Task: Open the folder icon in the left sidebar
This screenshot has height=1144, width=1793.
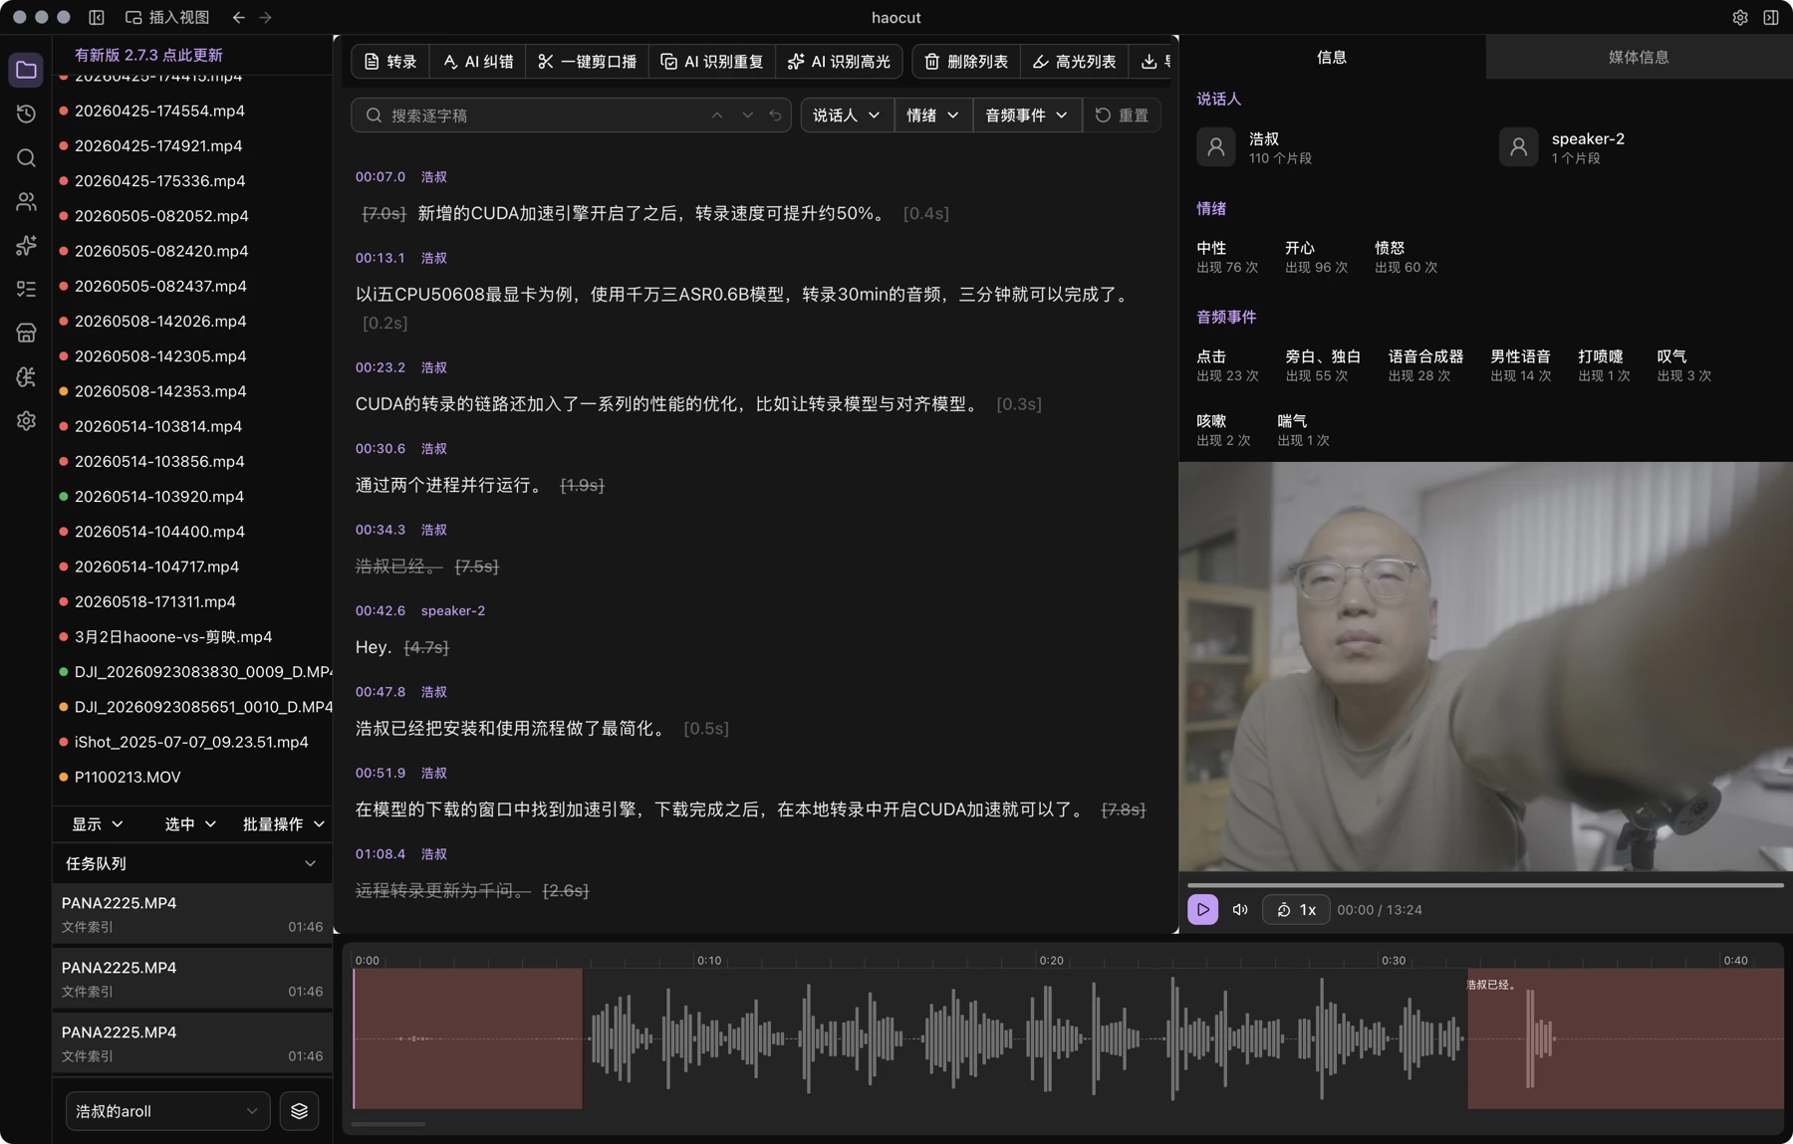Action: (x=26, y=70)
